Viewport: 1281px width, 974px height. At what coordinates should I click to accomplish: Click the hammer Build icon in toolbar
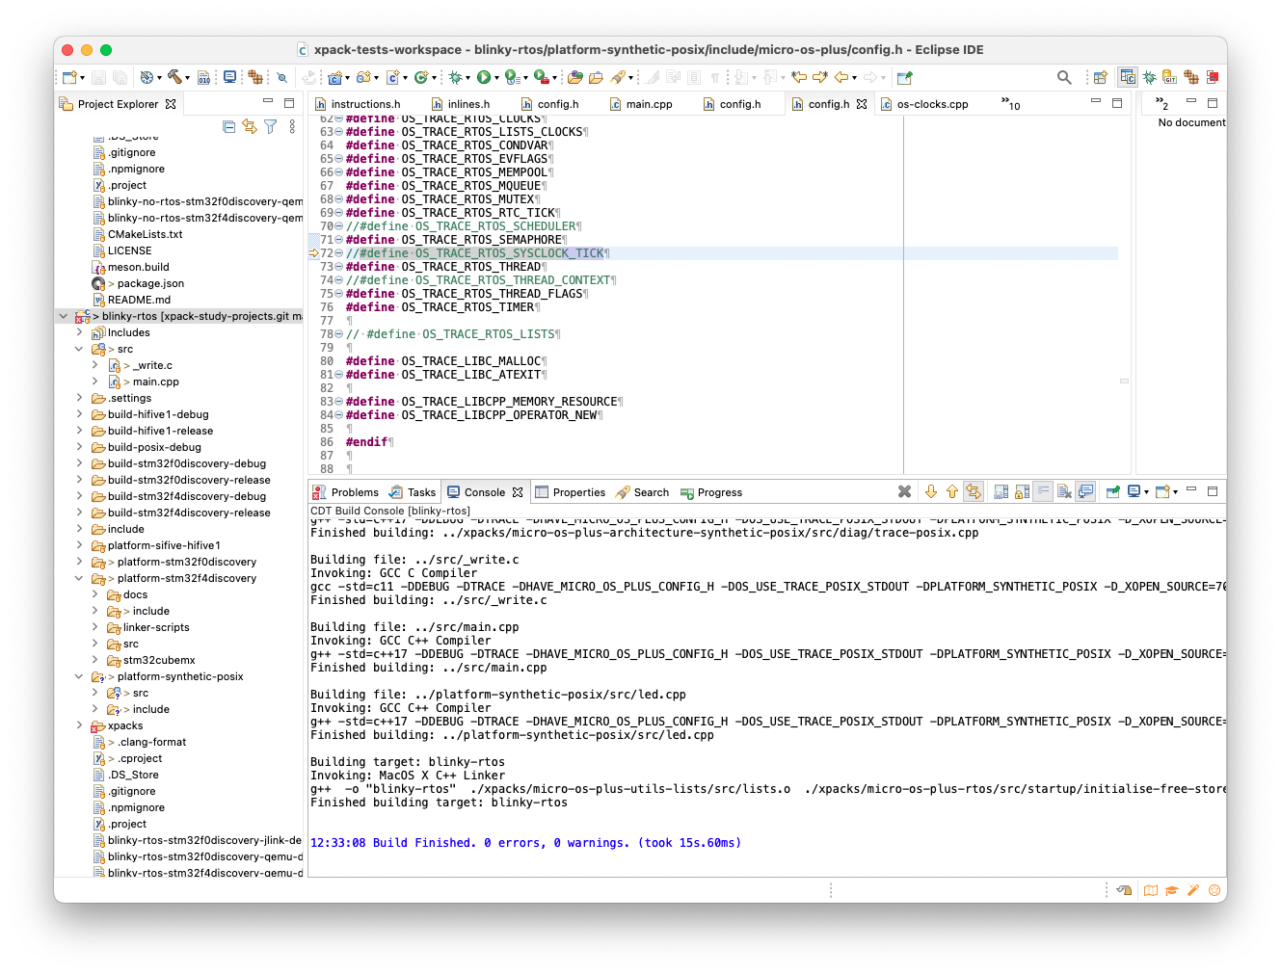tap(174, 77)
